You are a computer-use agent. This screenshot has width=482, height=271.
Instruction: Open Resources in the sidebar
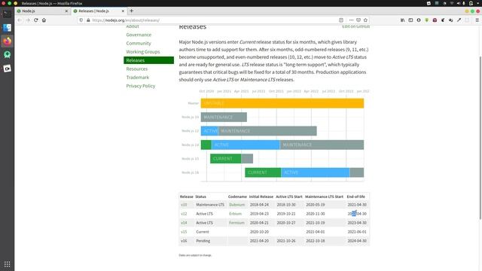[137, 69]
